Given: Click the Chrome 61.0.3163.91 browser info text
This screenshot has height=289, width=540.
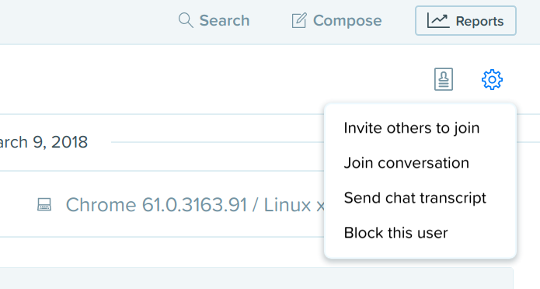Looking at the screenshot, I should [x=156, y=205].
